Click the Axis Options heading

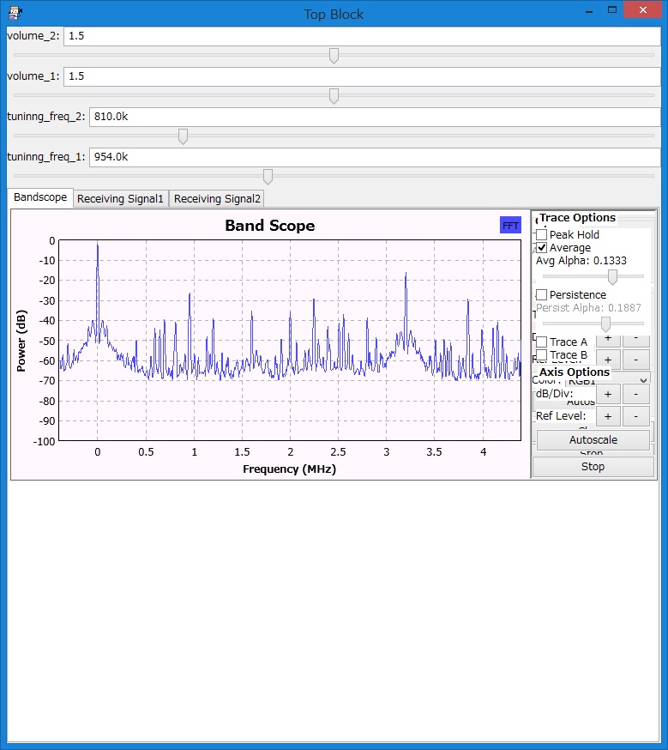(x=575, y=372)
